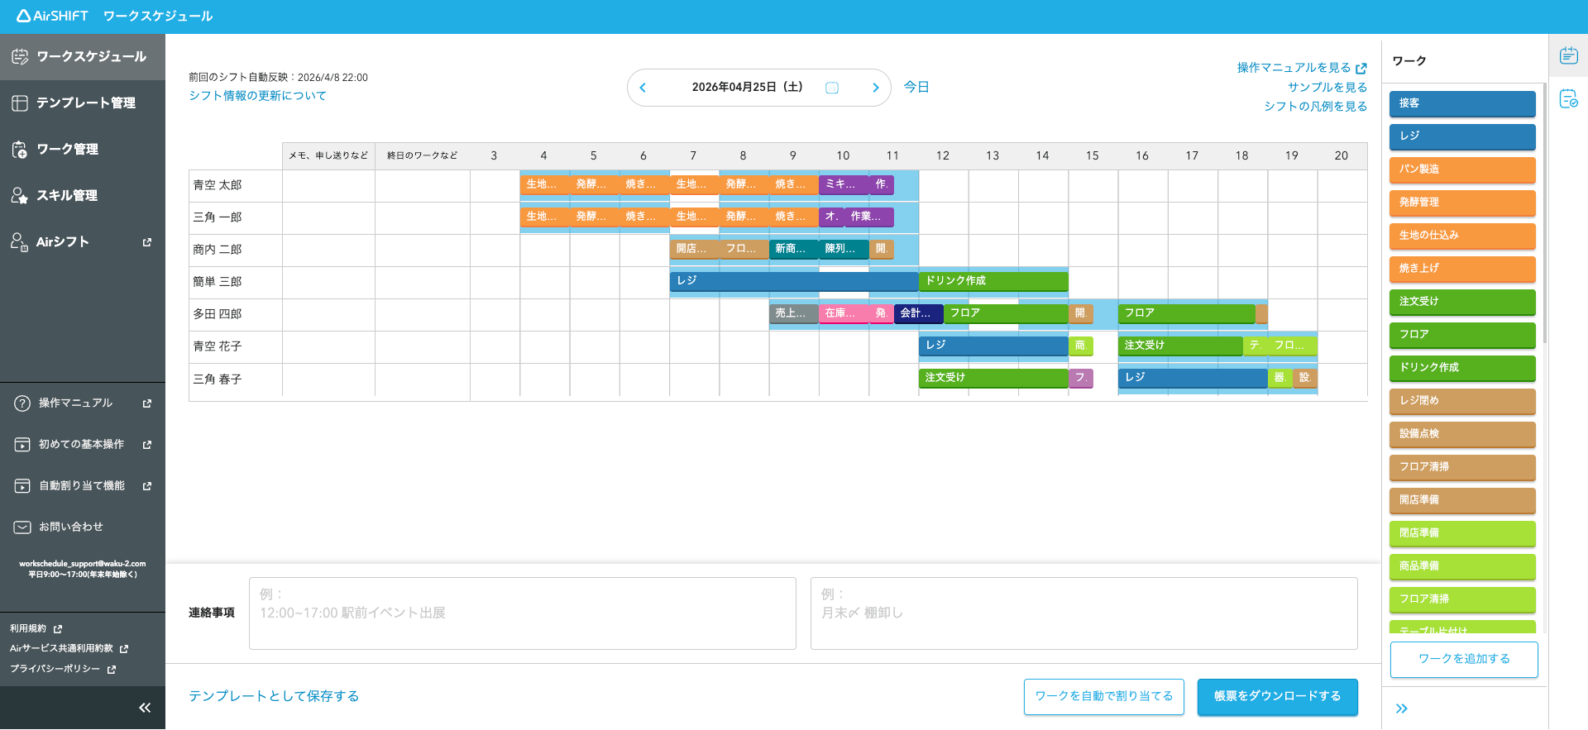Click 青空 太郎's memo cell
This screenshot has height=730, width=1588.
[328, 186]
